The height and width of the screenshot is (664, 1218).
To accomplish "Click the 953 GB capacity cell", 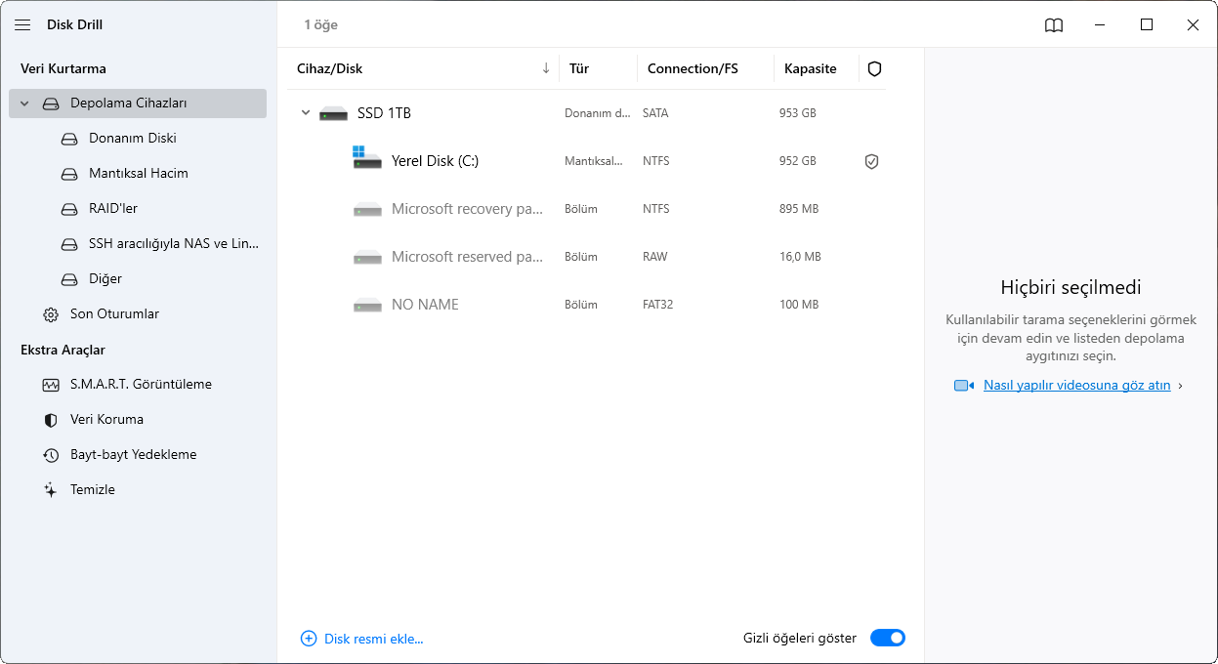I will coord(798,113).
